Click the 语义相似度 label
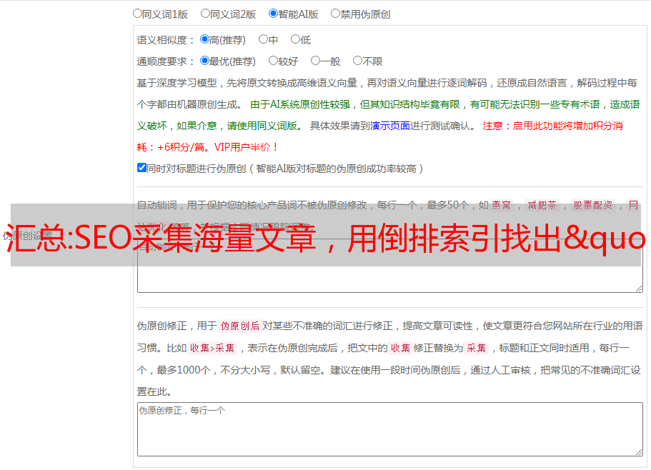Viewport: 651px width, 470px height. click(165, 40)
